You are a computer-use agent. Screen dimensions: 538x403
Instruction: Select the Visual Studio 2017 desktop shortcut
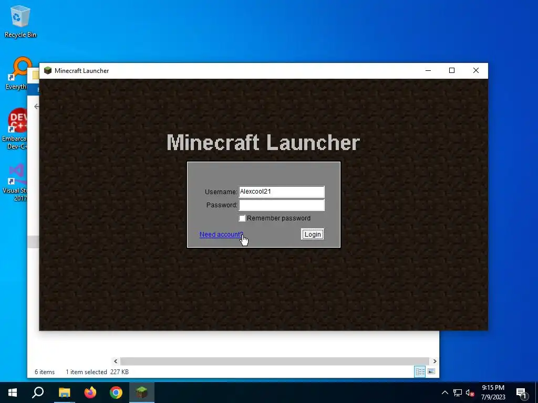[x=15, y=183]
